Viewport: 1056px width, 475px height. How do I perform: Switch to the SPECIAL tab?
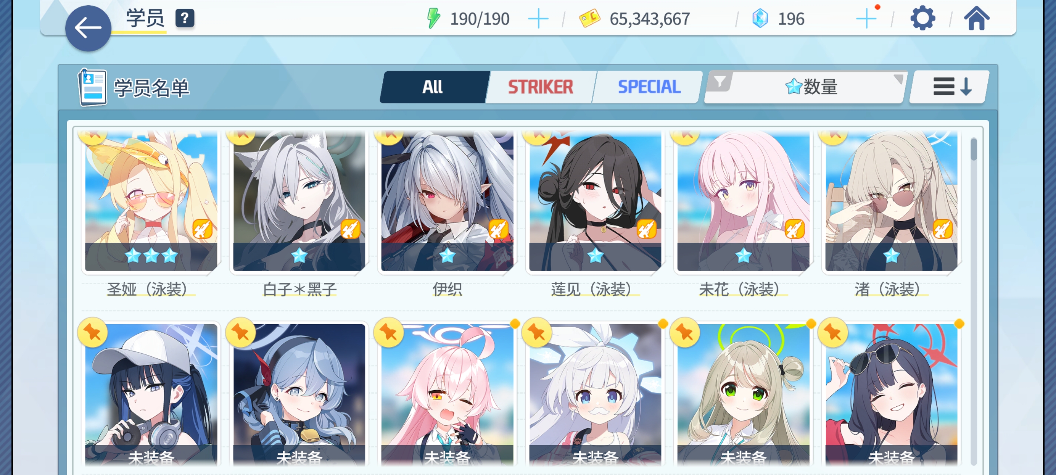pyautogui.click(x=649, y=87)
